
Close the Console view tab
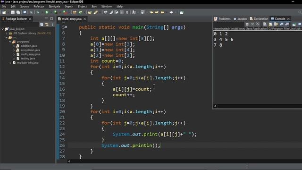pyautogui.click(x=288, y=19)
